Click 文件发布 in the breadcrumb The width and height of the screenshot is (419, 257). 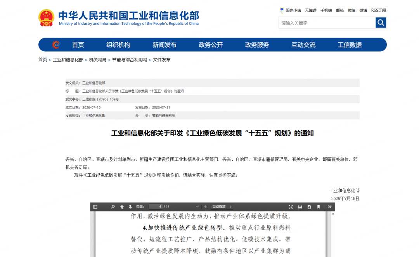[x=161, y=60]
